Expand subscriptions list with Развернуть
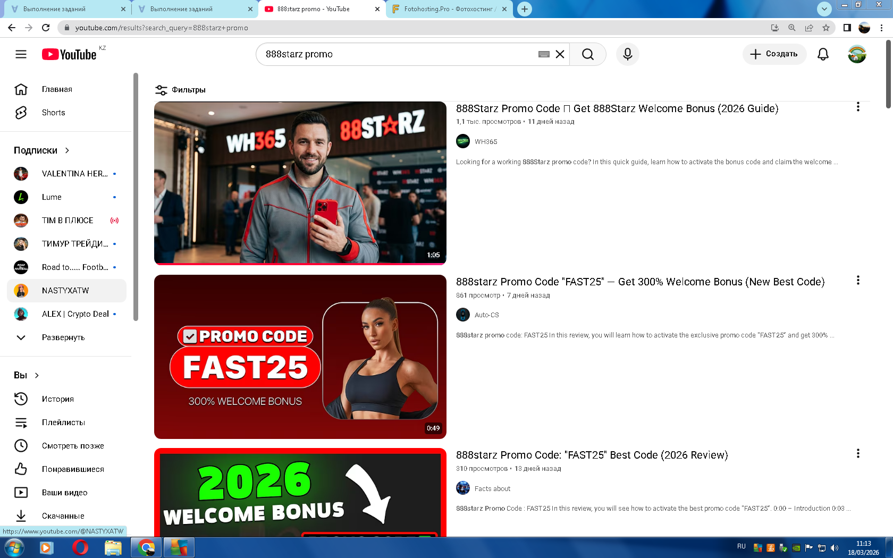Screen dimensions: 893x558 pyautogui.click(x=63, y=337)
